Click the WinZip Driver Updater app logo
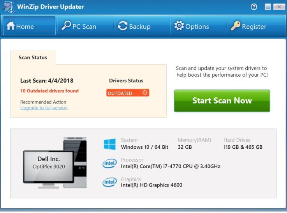 click(9, 7)
